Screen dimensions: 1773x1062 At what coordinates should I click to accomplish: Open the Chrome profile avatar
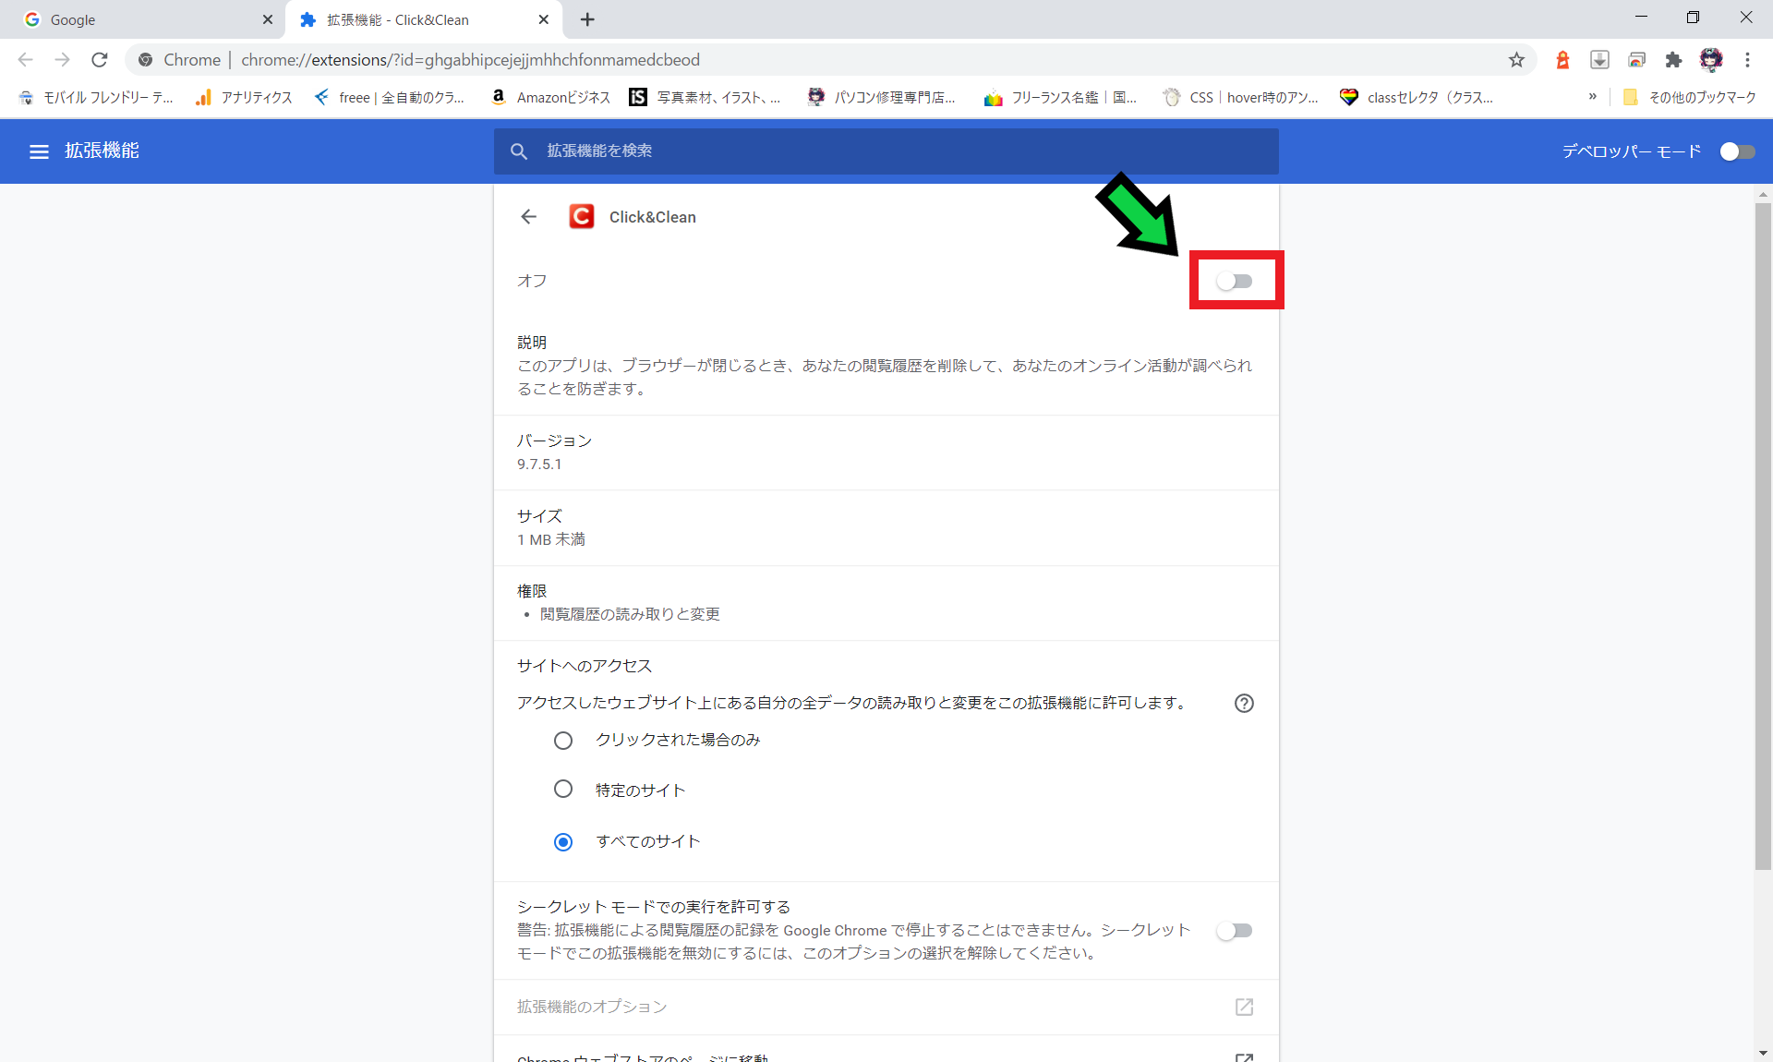tap(1711, 60)
